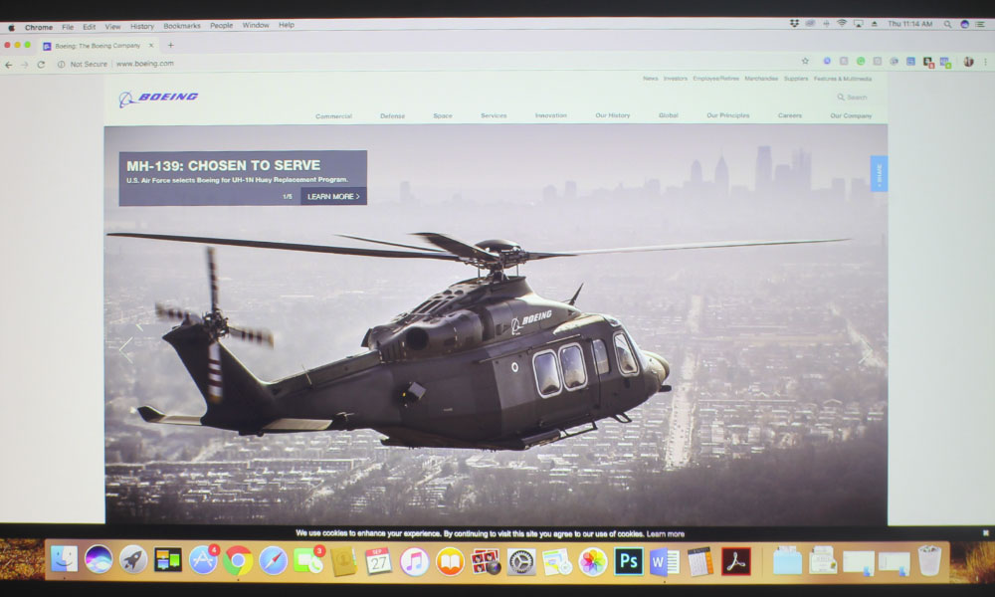The width and height of the screenshot is (995, 597).
Task: Select the Boeing: The Boeing Company tab
Action: (x=99, y=46)
